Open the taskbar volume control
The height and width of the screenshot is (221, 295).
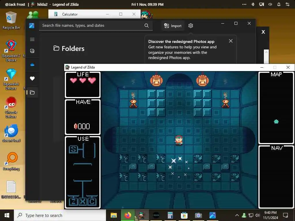pyautogui.click(x=258, y=215)
